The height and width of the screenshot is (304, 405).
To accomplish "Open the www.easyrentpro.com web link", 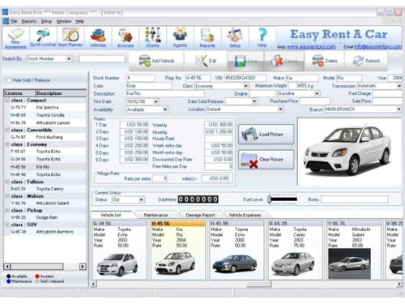I will click(x=311, y=47).
